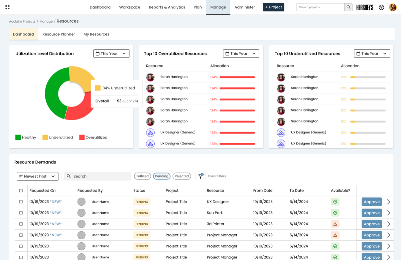Toggle the Fulfilled filter chip
Image resolution: width=401 pixels, height=260 pixels.
point(142,176)
